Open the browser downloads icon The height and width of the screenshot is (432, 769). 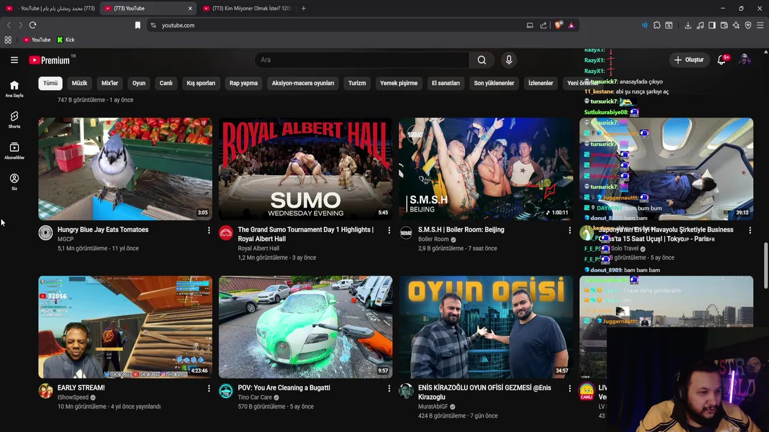tap(688, 25)
